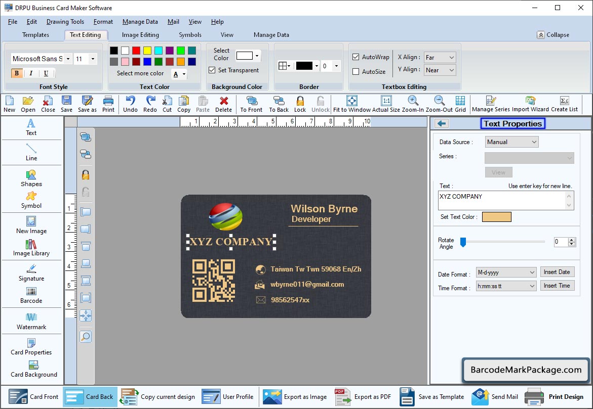
Task: Expand background Select Color dropdown
Action: click(x=257, y=56)
